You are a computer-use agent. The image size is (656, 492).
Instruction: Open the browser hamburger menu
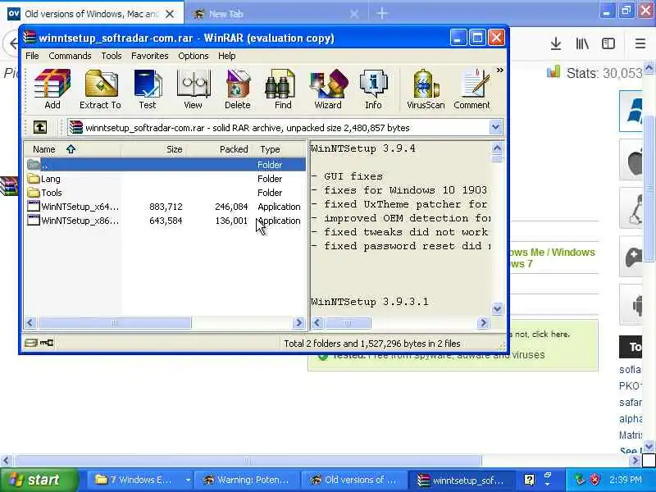[640, 43]
